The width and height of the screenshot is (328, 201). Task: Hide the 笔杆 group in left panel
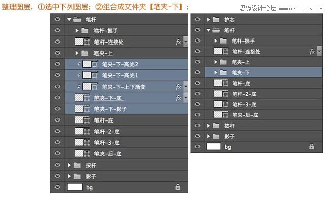[57, 19]
